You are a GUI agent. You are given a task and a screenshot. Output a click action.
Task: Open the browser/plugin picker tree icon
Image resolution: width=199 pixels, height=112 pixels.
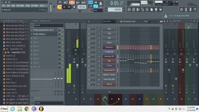(x=142, y=10)
